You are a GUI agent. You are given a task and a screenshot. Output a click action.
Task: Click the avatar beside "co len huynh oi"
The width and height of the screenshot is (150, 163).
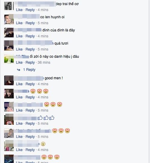(9, 19)
